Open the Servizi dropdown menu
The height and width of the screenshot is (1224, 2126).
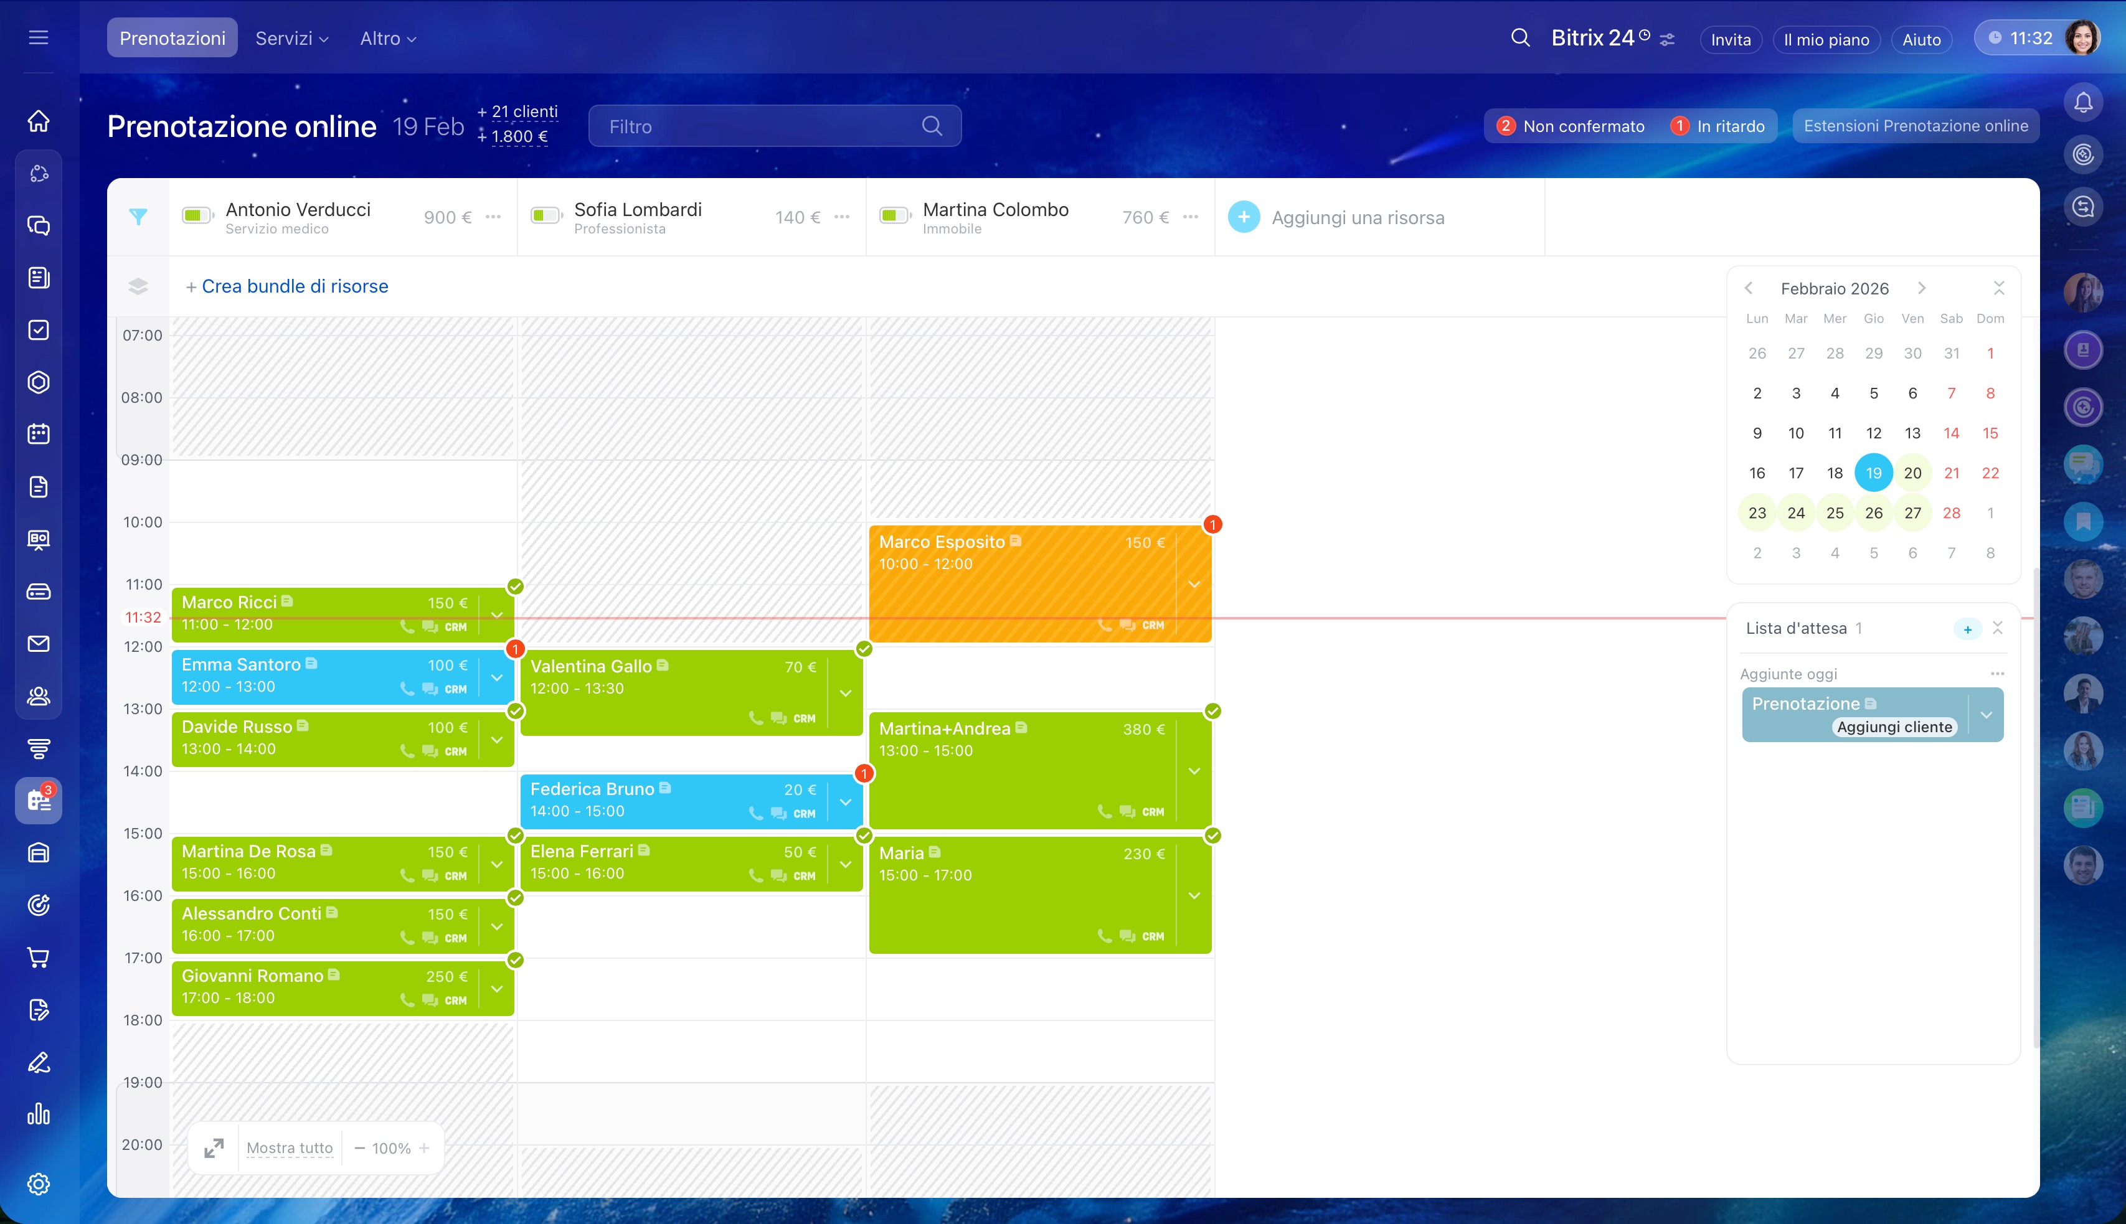[291, 39]
